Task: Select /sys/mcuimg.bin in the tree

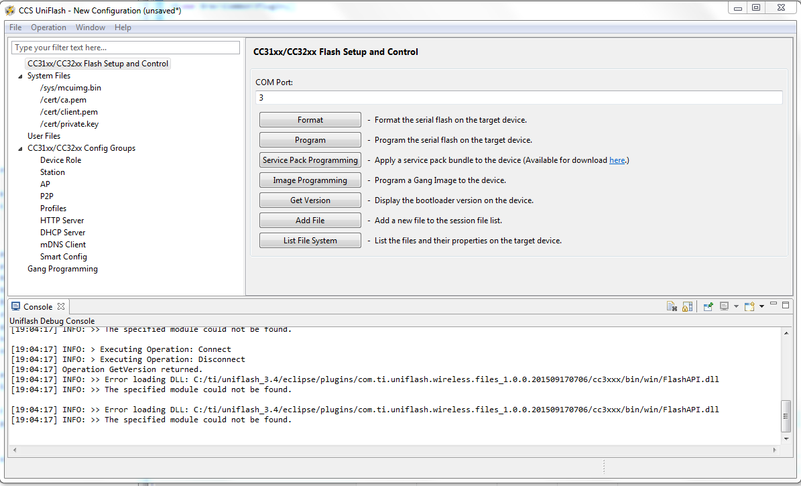Action: click(70, 88)
